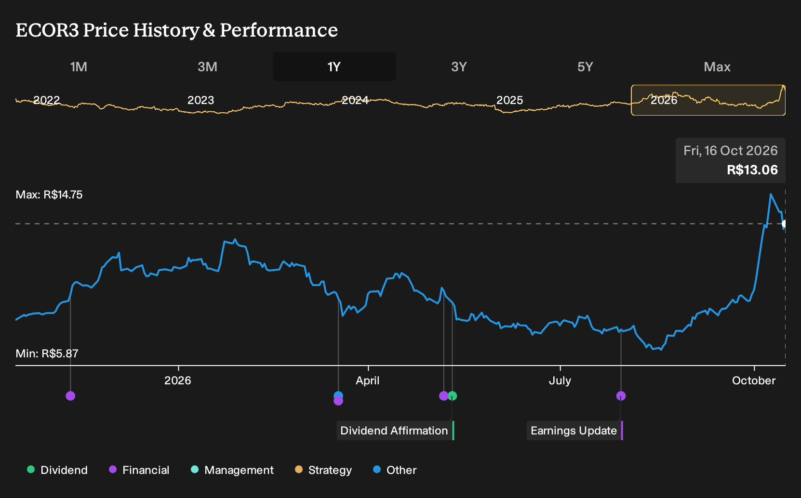Click the "Max: R$14.75" label
The width and height of the screenshot is (801, 498).
click(x=49, y=195)
